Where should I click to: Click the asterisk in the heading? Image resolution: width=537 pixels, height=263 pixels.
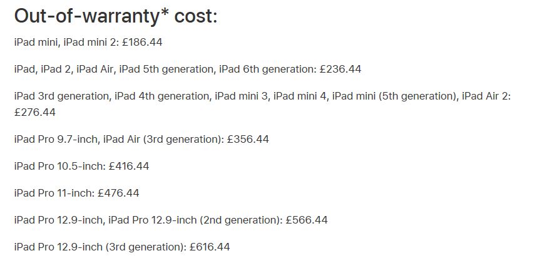pyautogui.click(x=165, y=13)
